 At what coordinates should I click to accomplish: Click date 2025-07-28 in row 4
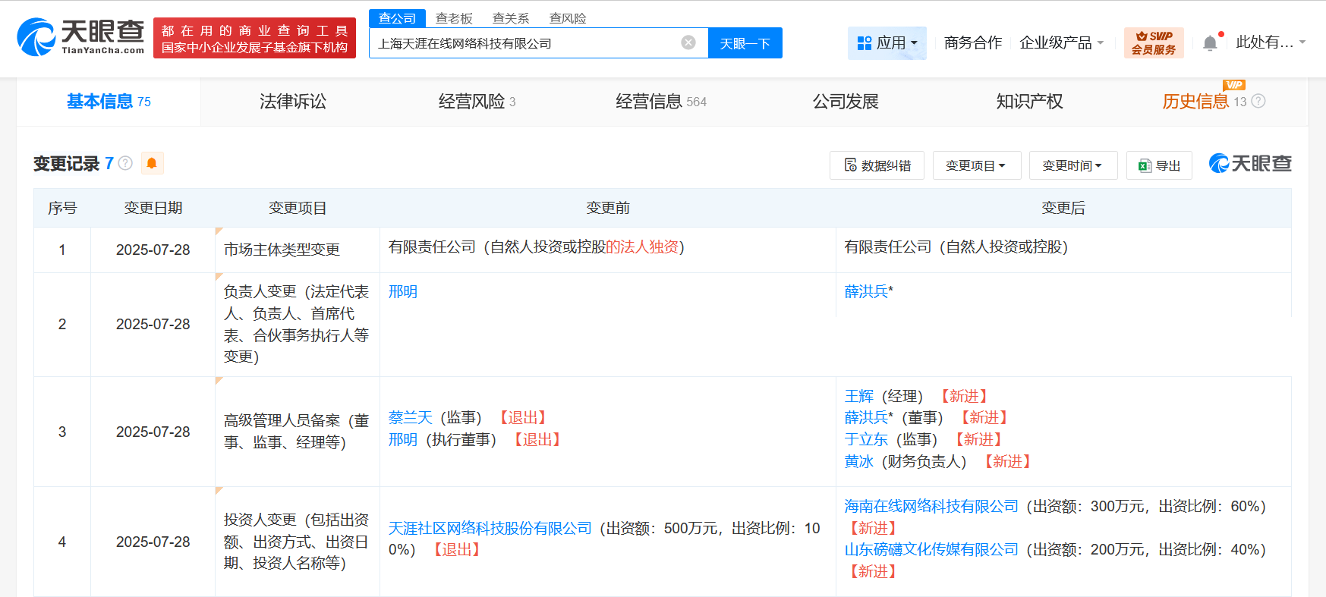tap(153, 542)
